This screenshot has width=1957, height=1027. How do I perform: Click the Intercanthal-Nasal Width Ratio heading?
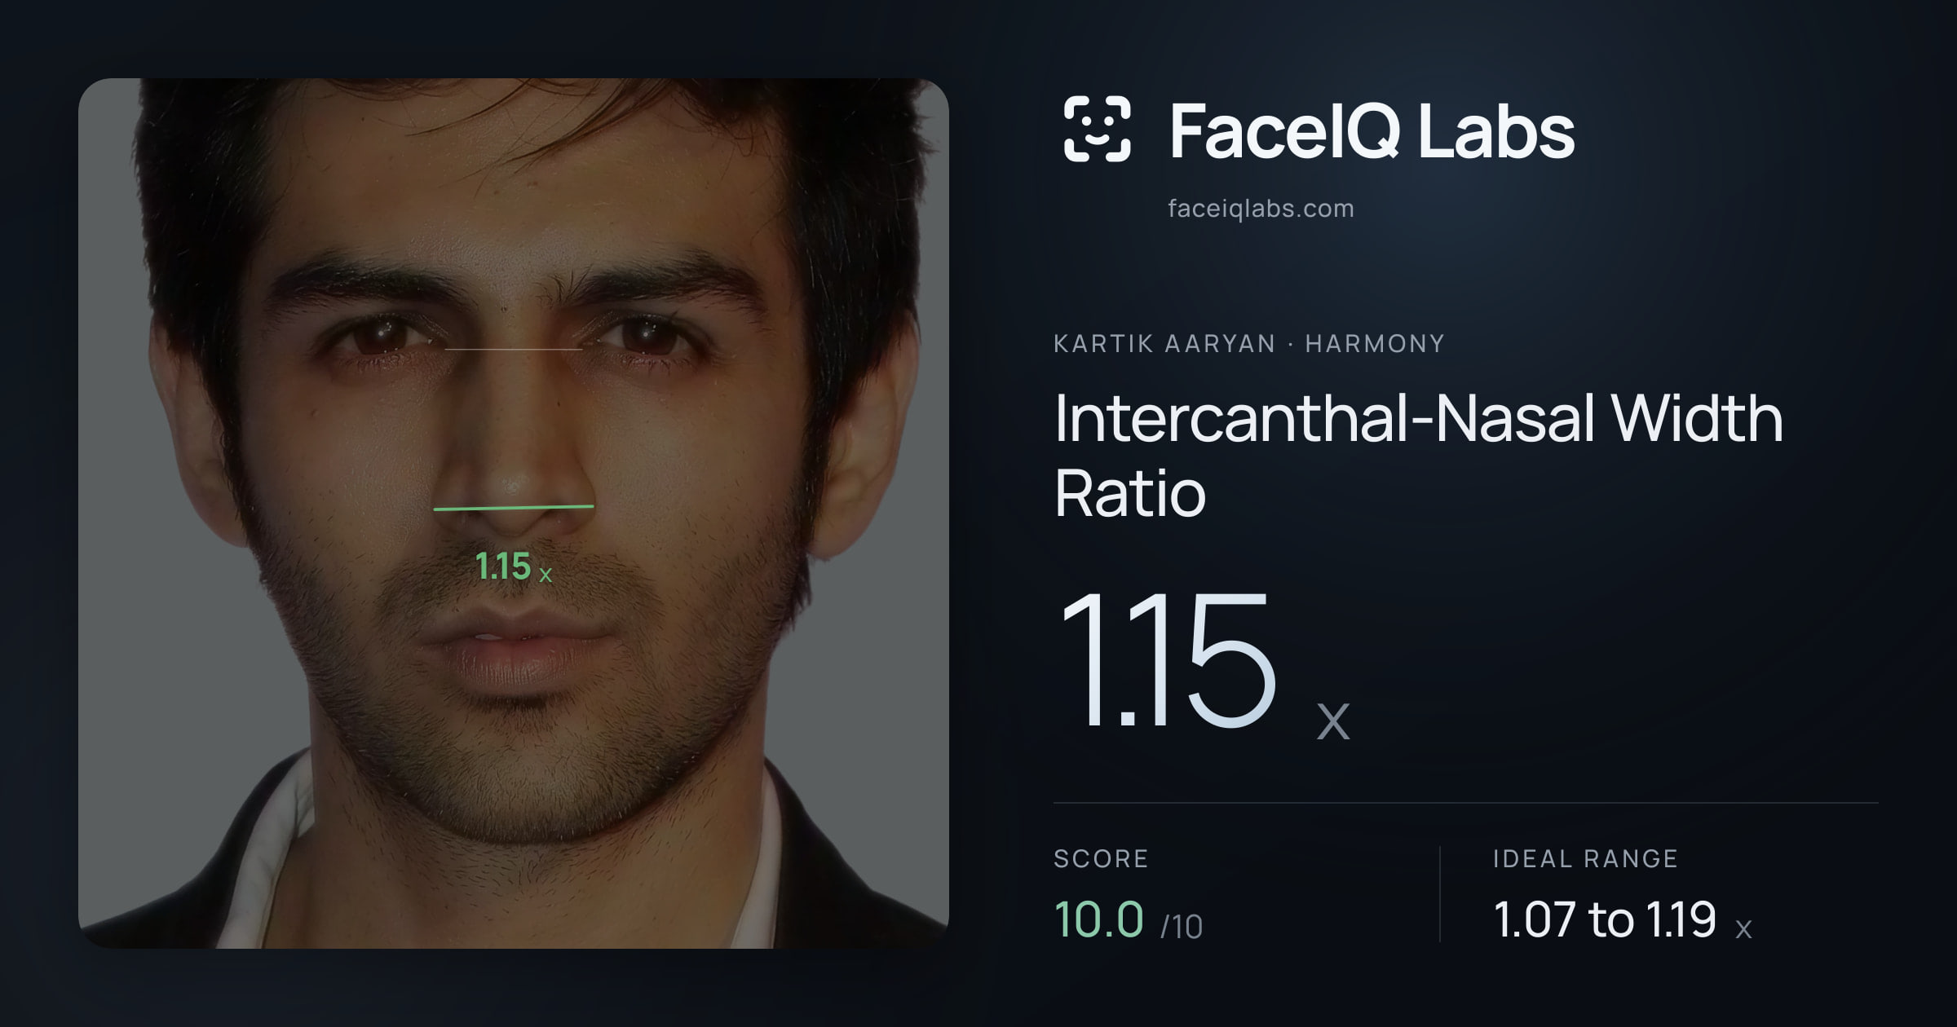click(x=1418, y=456)
